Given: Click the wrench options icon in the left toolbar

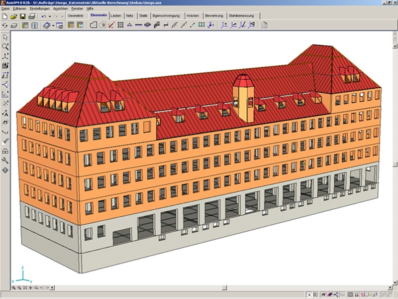Looking at the screenshot, I should coord(5,160).
